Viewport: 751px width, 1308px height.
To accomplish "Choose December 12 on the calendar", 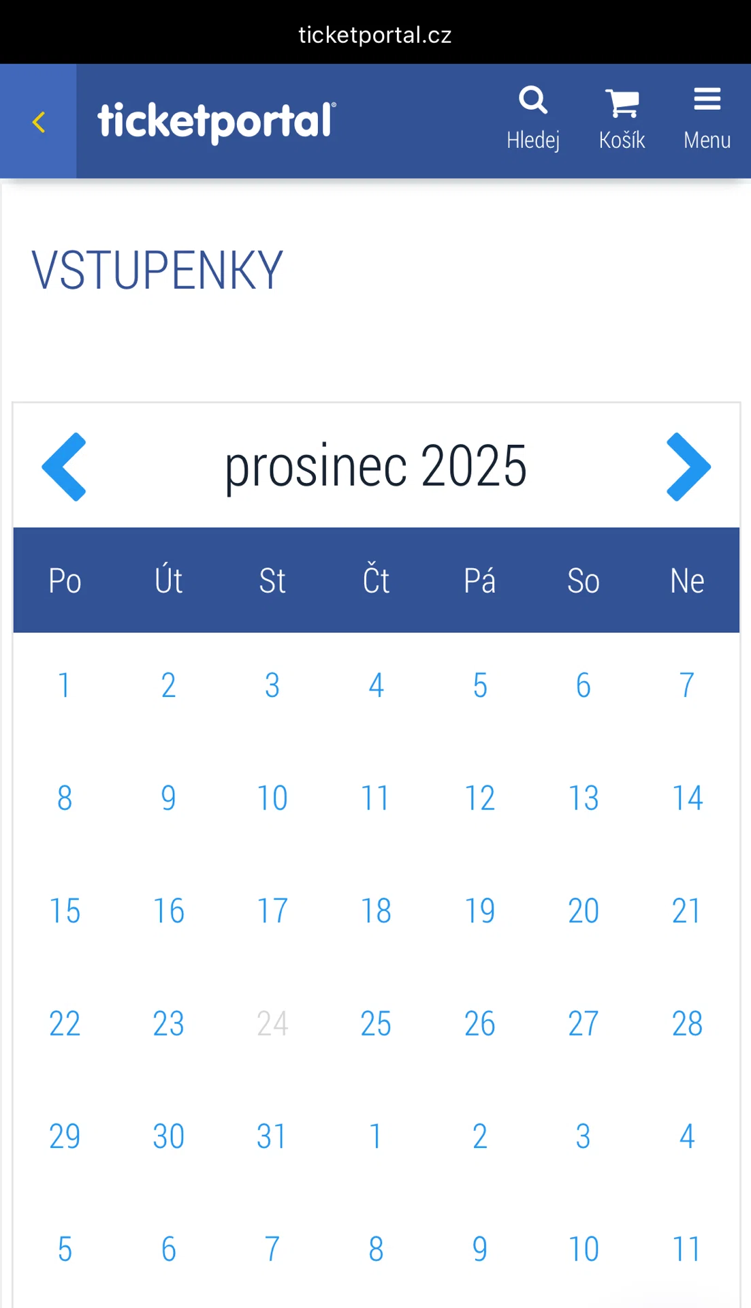I will click(480, 798).
